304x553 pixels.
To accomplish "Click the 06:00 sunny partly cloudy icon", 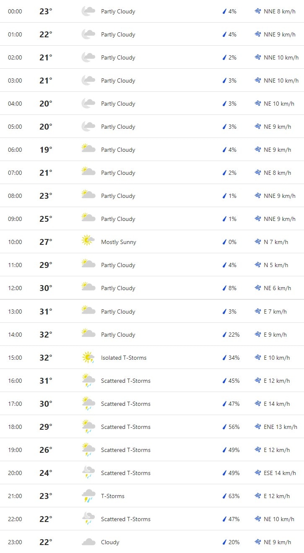I will pos(88,150).
